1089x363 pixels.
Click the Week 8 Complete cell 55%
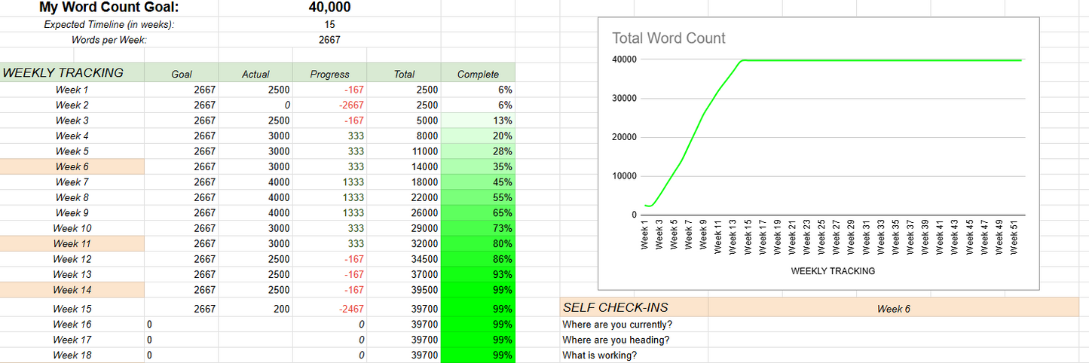coord(478,197)
